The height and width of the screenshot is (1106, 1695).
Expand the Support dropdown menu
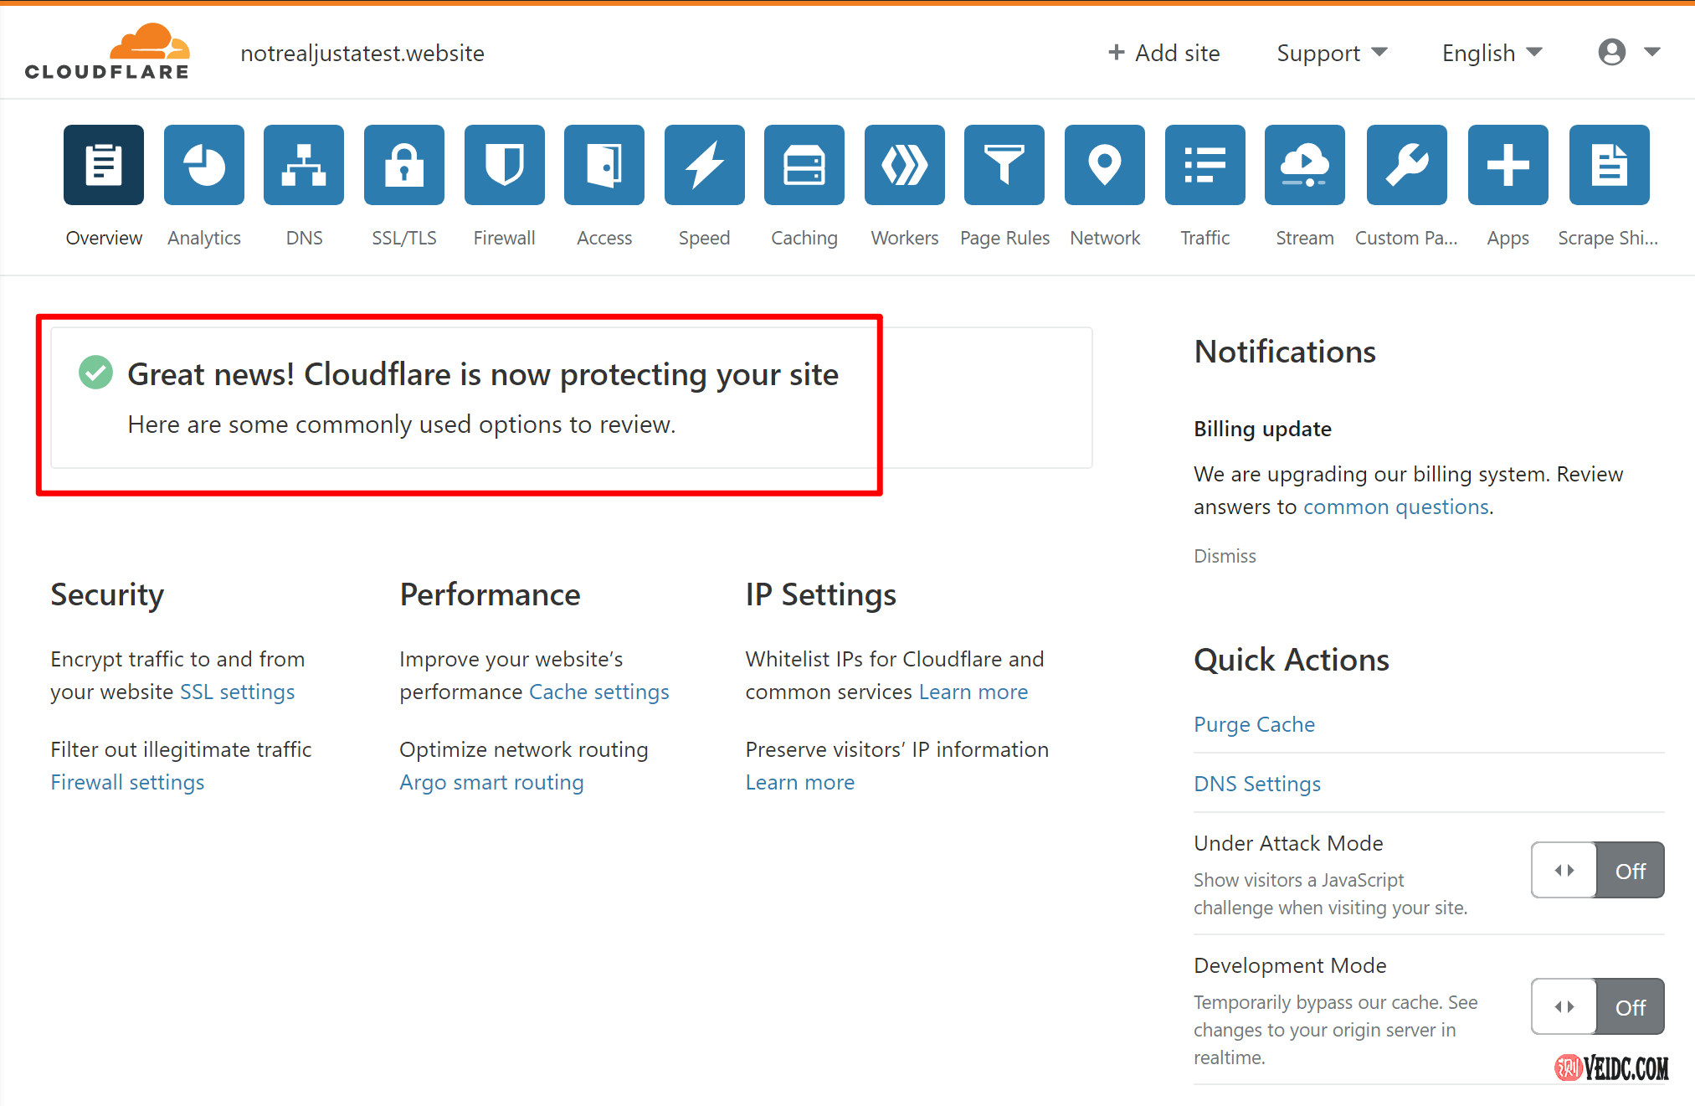point(1331,53)
